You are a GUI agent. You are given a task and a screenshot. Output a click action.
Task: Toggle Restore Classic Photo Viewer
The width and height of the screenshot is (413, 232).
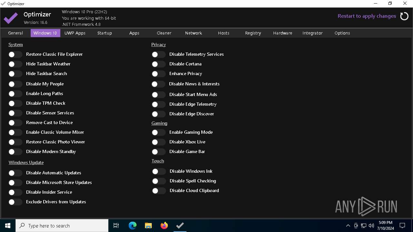pyautogui.click(x=15, y=142)
